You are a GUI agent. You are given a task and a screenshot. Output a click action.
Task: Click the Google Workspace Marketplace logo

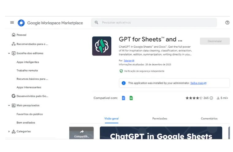tap(21, 23)
